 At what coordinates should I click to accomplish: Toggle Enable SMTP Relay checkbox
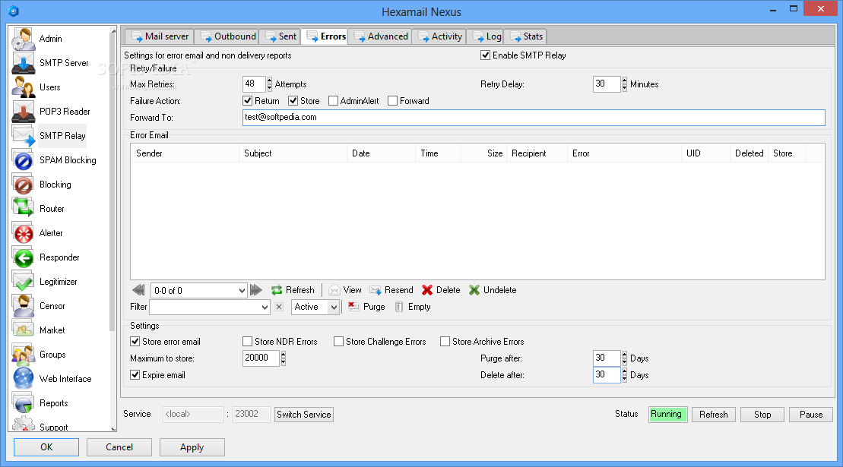485,55
